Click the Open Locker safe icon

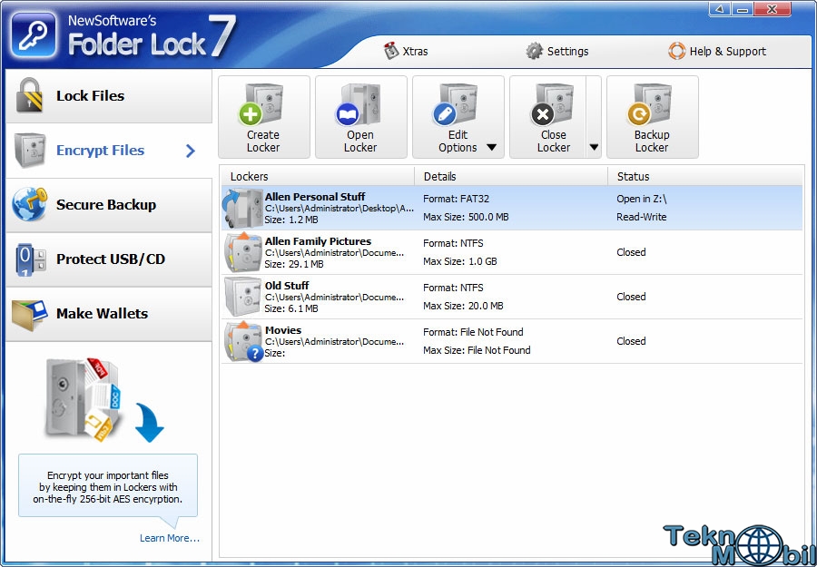359,104
